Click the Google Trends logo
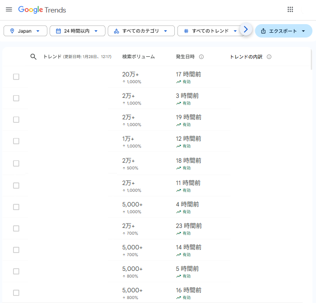 click(42, 9)
